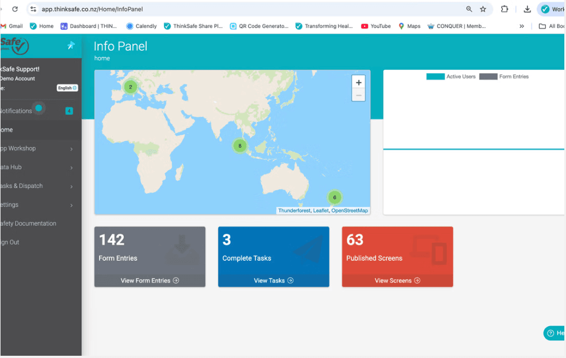Click the zoom magnifier in address bar
566x358 pixels.
469,9
